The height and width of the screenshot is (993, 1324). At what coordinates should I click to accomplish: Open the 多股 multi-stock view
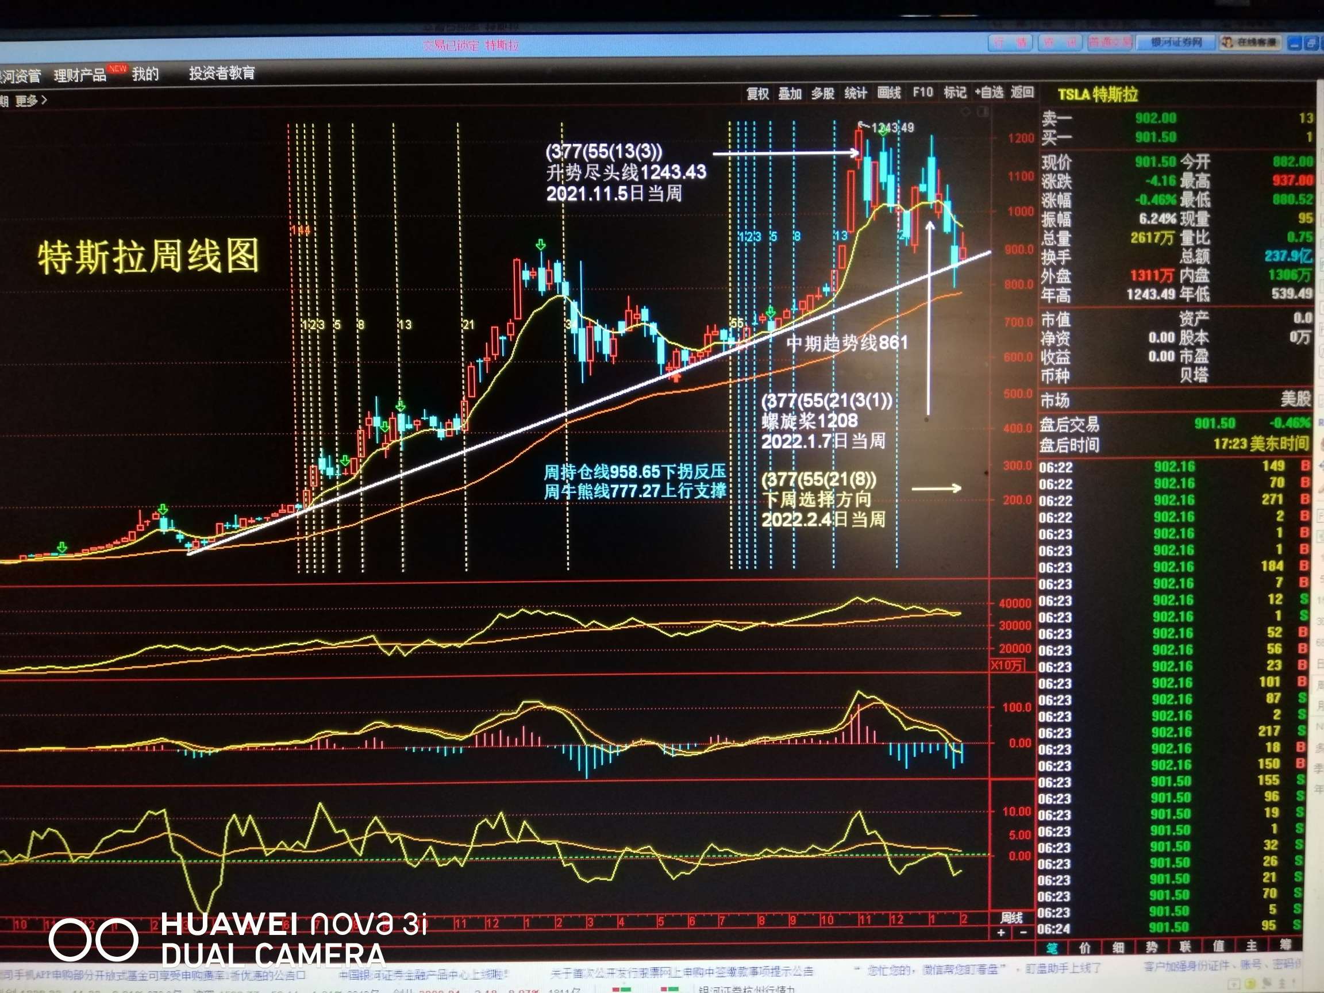pos(822,93)
